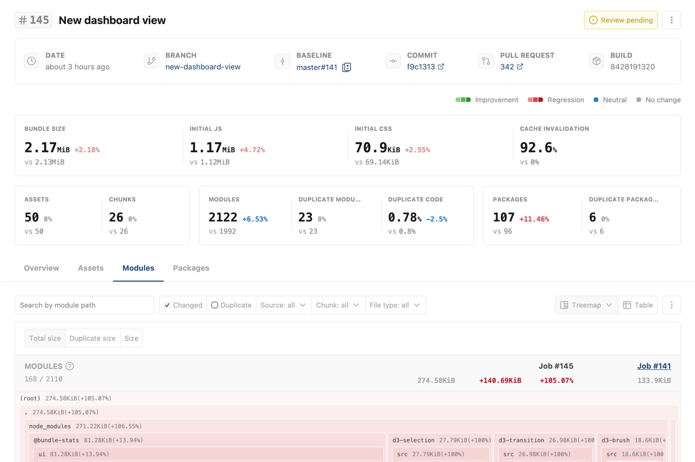Open the Modules help question-mark icon
Viewport: 695px width, 462px height.
69,366
